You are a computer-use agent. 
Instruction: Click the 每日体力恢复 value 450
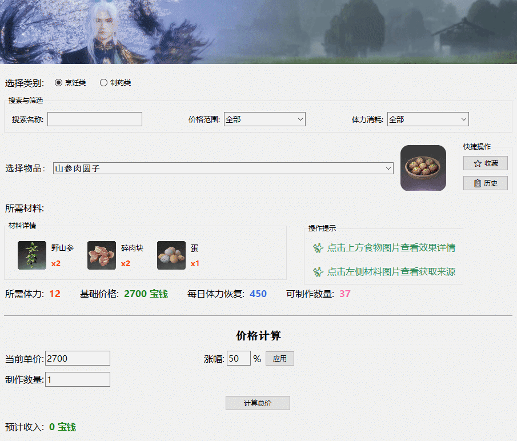pos(258,294)
